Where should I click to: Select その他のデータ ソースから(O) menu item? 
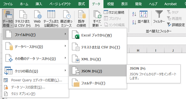click(36, 58)
